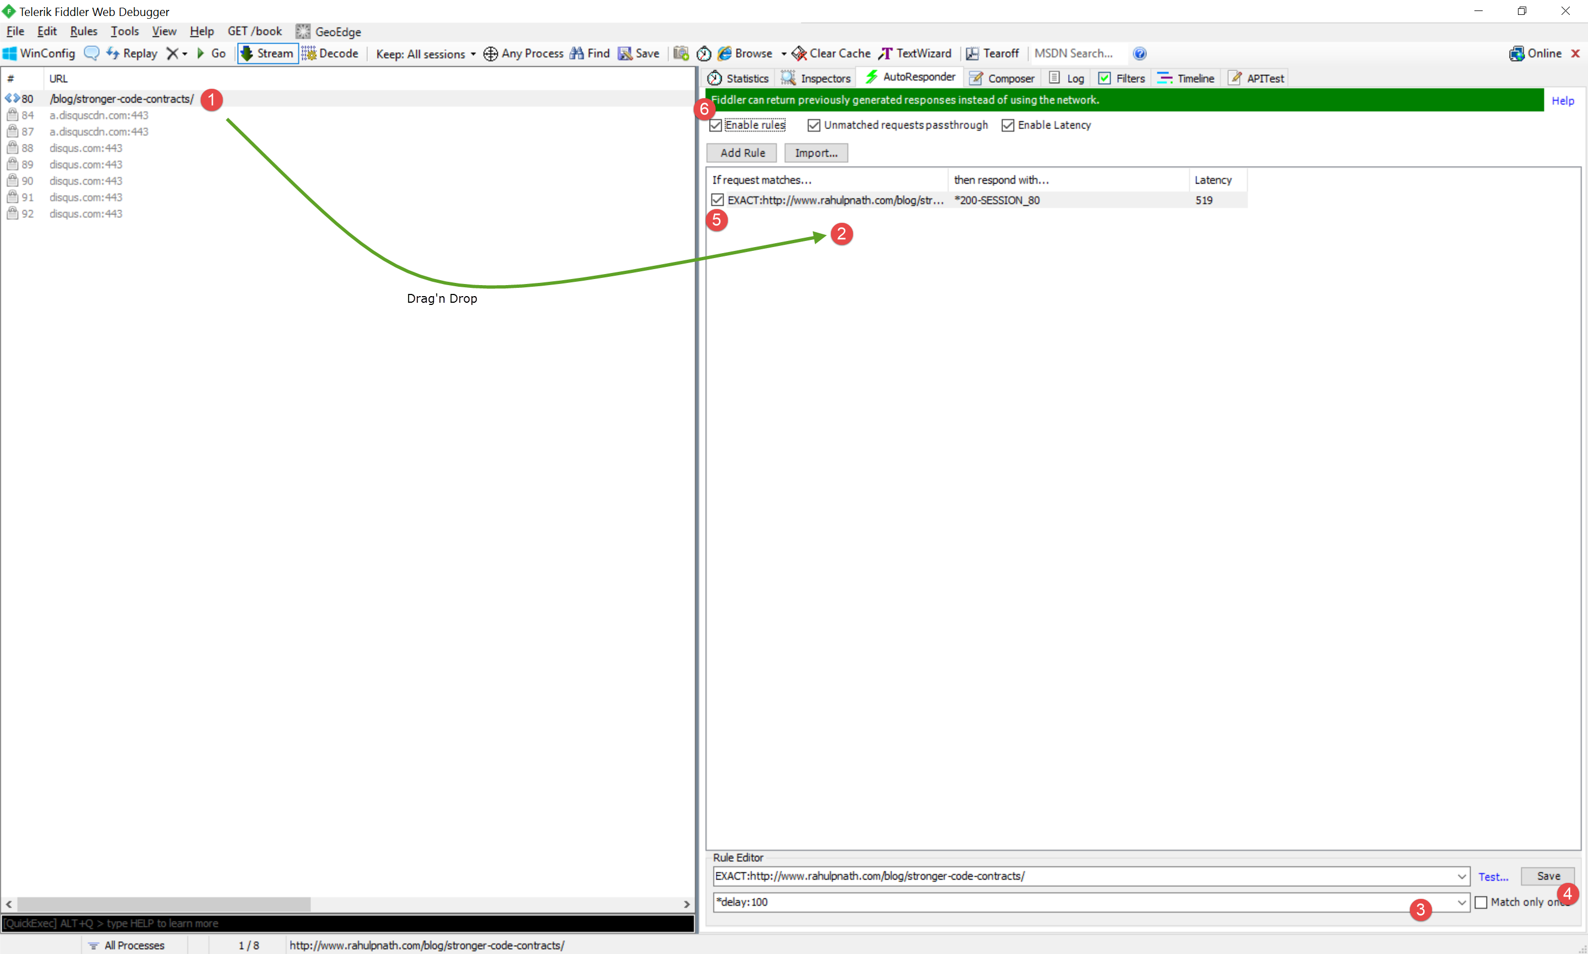Sort rules by Latency column header
The height and width of the screenshot is (954, 1588).
pos(1218,180)
